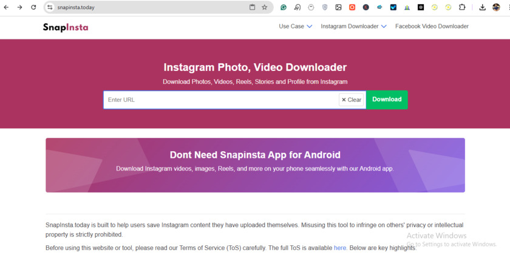The width and height of the screenshot is (510, 258).
Task: Open the Extensions puzzle piece menu
Action: click(x=462, y=7)
